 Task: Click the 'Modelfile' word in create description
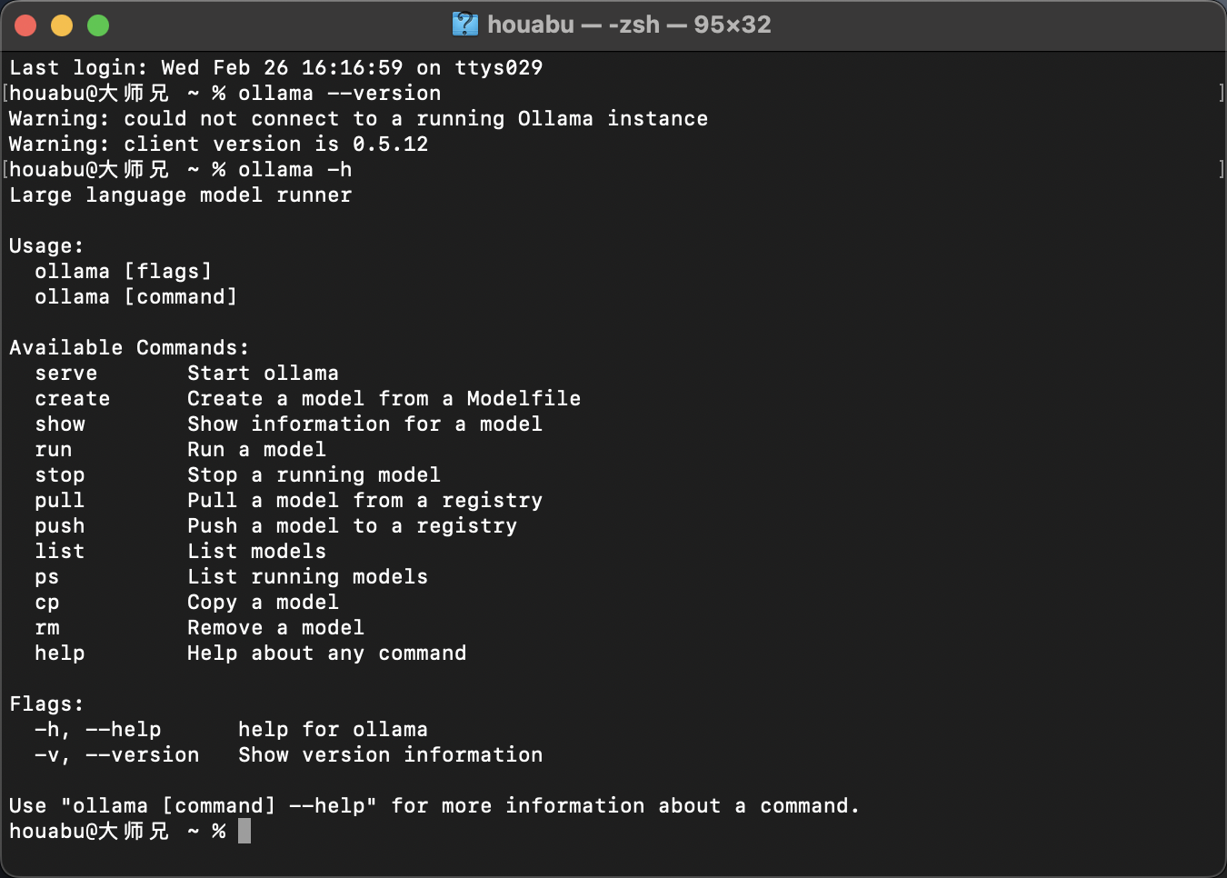pyautogui.click(x=524, y=399)
